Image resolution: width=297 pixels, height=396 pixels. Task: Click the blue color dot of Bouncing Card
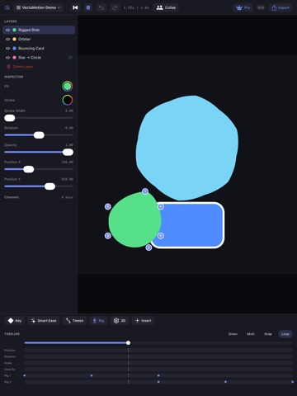click(x=15, y=49)
